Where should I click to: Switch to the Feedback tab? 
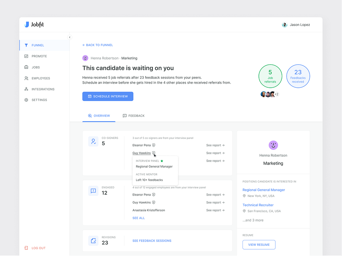click(x=134, y=116)
